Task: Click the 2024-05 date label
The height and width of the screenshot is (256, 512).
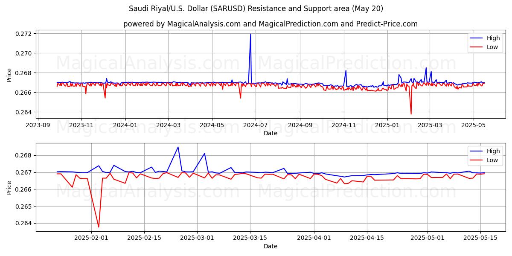Action: pyautogui.click(x=212, y=125)
